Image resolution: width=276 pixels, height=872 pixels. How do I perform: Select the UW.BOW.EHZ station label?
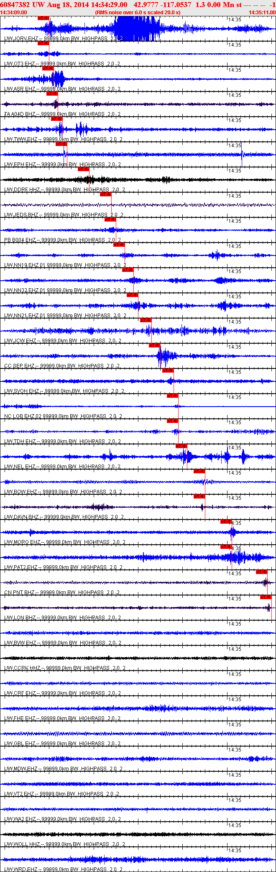pyautogui.click(x=63, y=492)
